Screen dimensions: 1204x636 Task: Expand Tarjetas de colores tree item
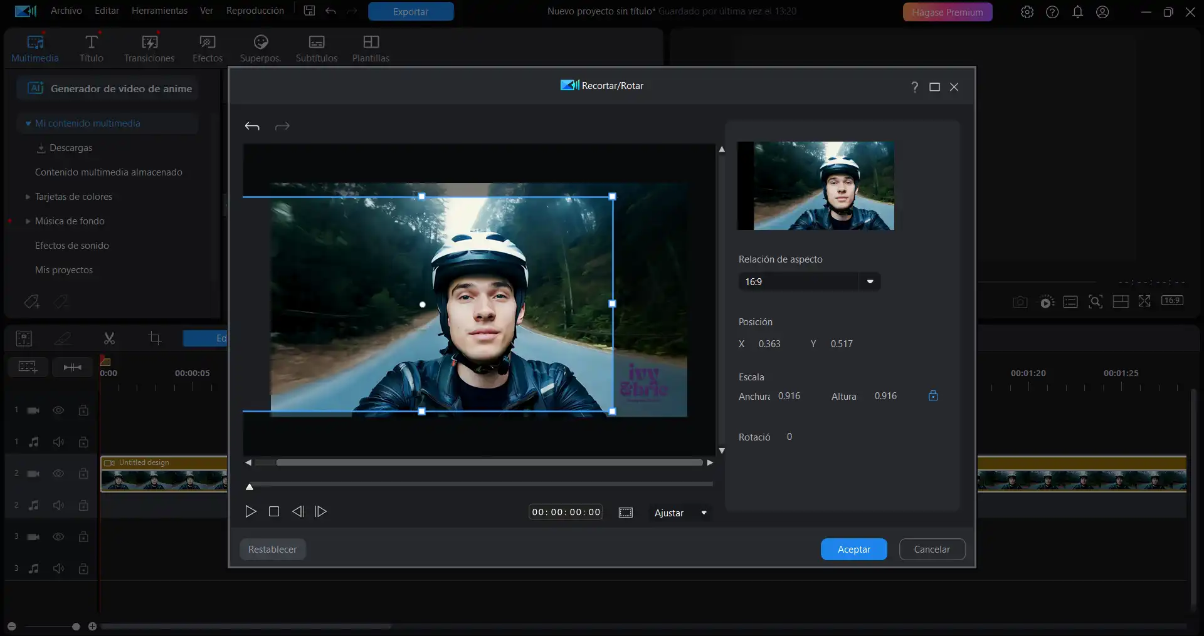tap(28, 197)
